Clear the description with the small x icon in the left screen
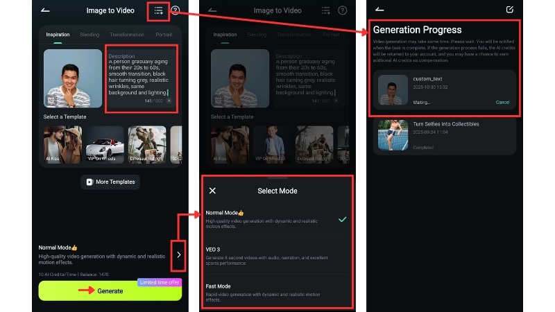The image size is (555, 312). pyautogui.click(x=169, y=101)
